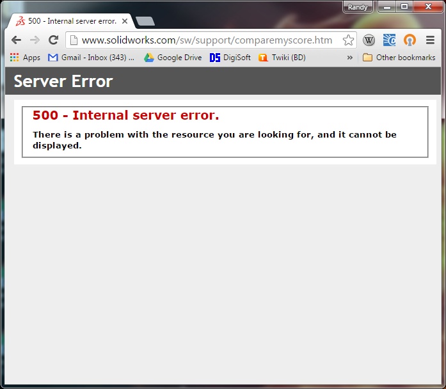The width and height of the screenshot is (446, 389).
Task: Open the Gmail Inbox bookmark
Action: point(91,58)
